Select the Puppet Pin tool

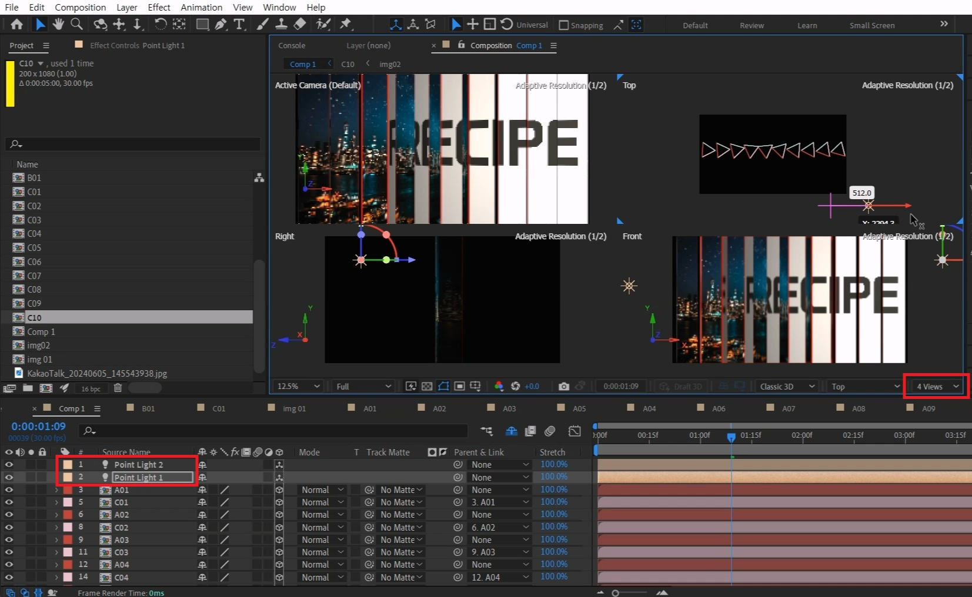346,24
